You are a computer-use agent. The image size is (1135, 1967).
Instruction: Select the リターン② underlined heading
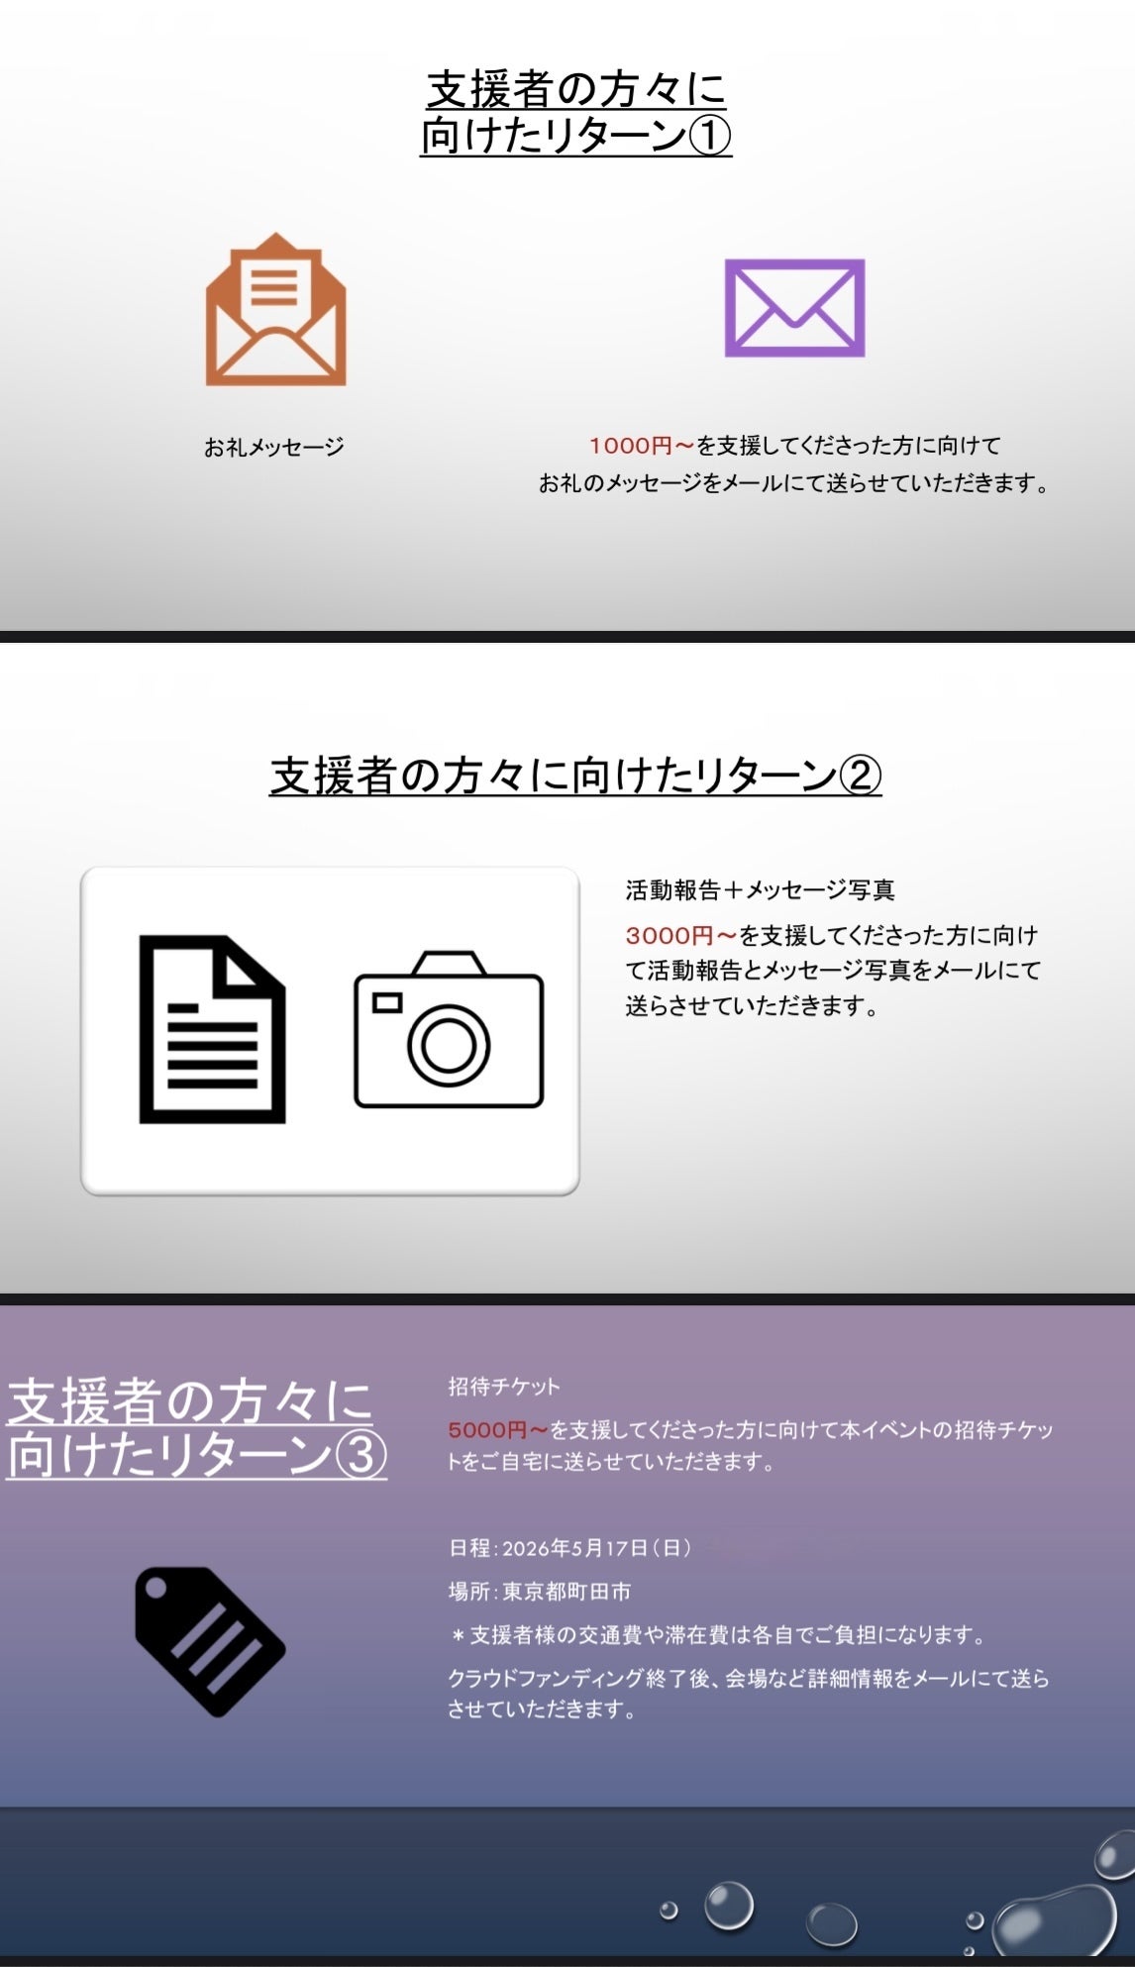[575, 776]
